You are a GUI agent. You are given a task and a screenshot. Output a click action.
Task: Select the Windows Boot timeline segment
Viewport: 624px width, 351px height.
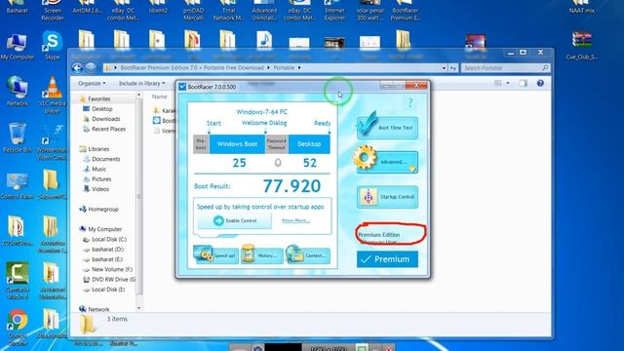pyautogui.click(x=237, y=144)
